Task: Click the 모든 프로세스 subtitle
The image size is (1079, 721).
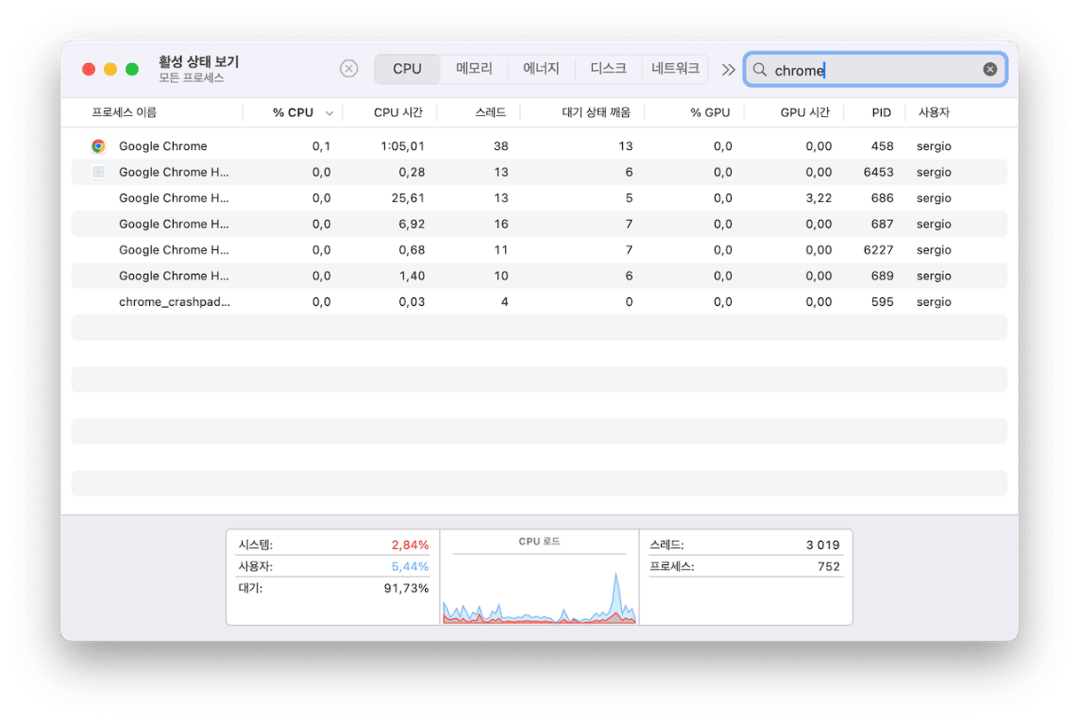Action: tap(192, 78)
